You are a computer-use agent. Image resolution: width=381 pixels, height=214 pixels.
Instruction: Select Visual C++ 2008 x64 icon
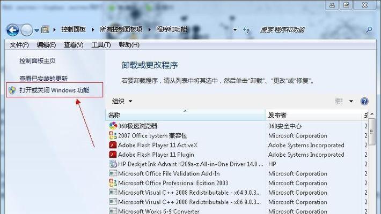coord(113,192)
